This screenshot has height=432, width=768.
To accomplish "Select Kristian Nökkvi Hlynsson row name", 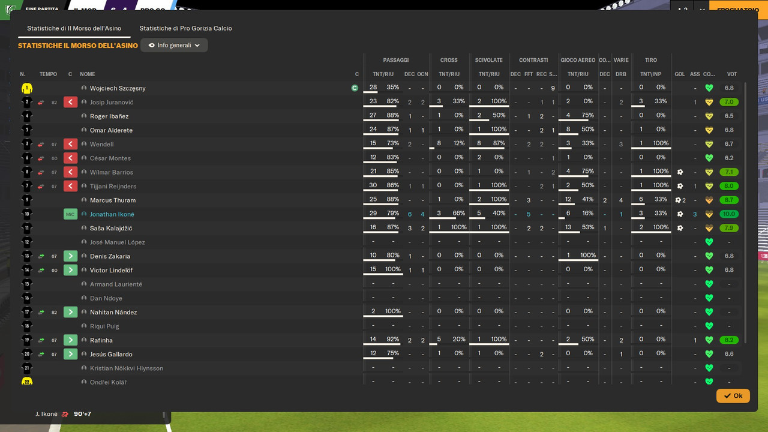I will 127,368.
